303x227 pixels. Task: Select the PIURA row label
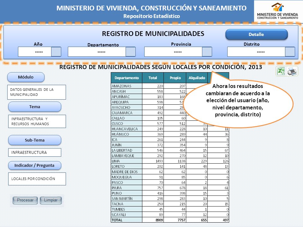pyautogui.click(x=127, y=188)
